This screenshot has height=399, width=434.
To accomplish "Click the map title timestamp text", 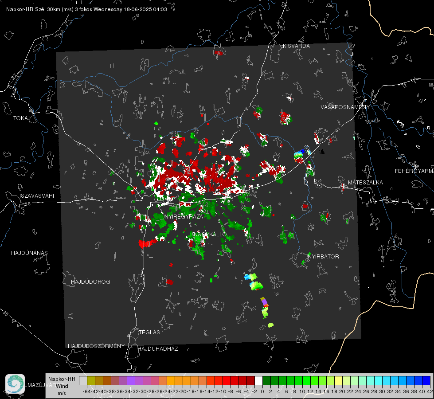I will pyautogui.click(x=86, y=9).
